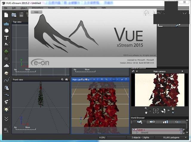The image size is (191, 142).
Task: Open a scene file with the folder icon
Action: (x=14, y=15)
